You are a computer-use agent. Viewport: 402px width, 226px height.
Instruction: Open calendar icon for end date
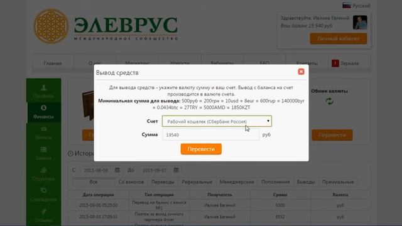(176, 170)
